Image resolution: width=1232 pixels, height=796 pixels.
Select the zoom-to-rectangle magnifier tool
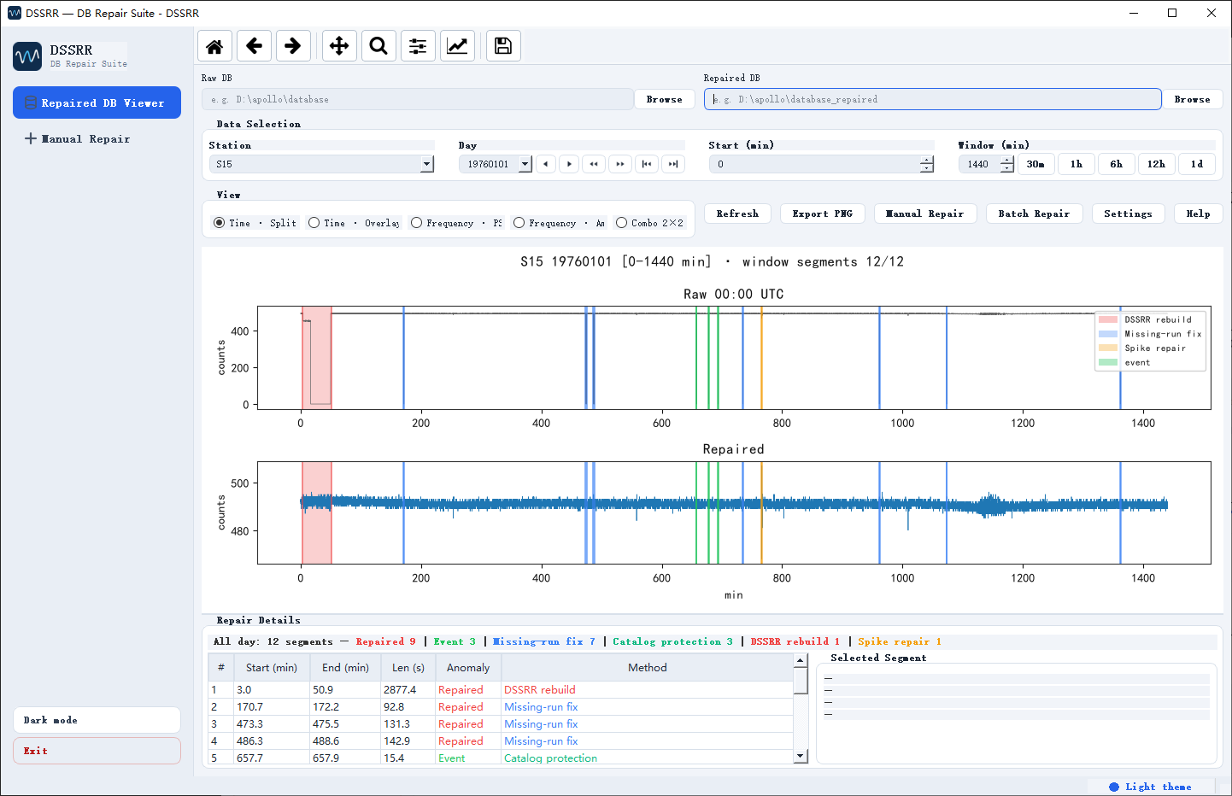[x=378, y=46]
